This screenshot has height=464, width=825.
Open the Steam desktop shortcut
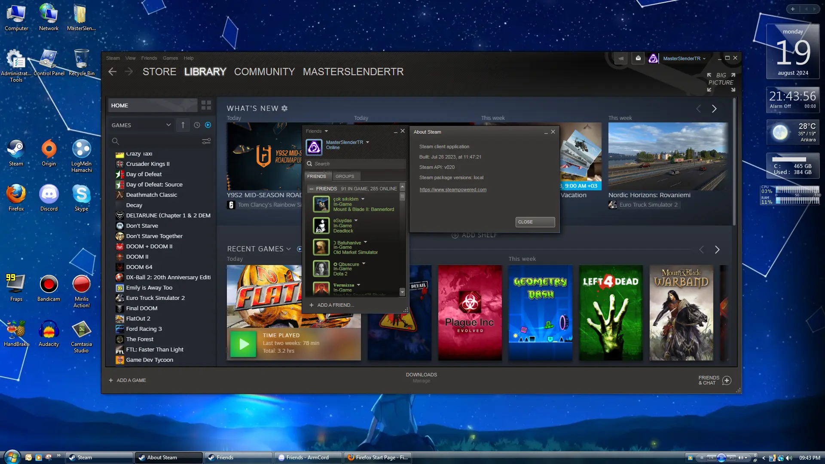pos(16,153)
